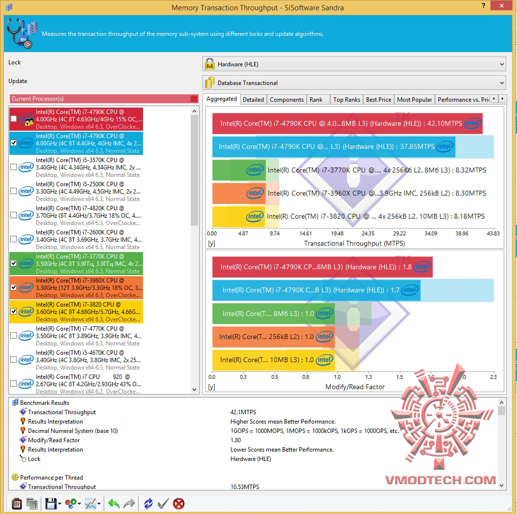Click the options sliders icon in the bottom toolbar
The image size is (517, 514).
pos(17,504)
